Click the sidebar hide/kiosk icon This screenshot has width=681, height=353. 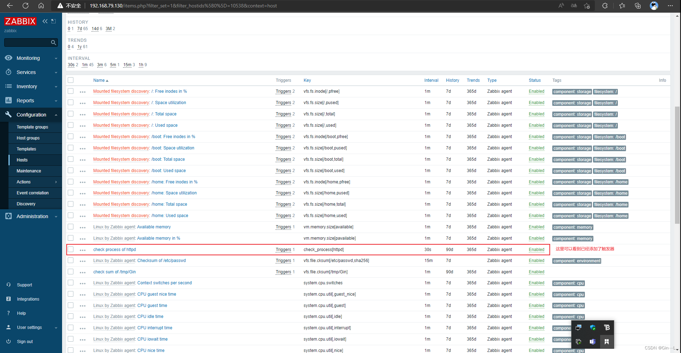54,21
